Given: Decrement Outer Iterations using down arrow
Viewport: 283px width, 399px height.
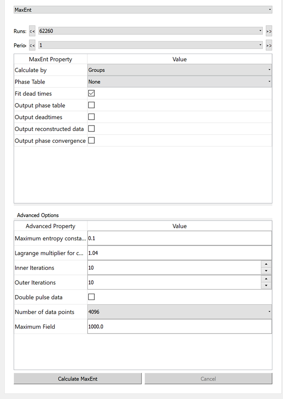Looking at the screenshot, I should [x=266, y=285].
